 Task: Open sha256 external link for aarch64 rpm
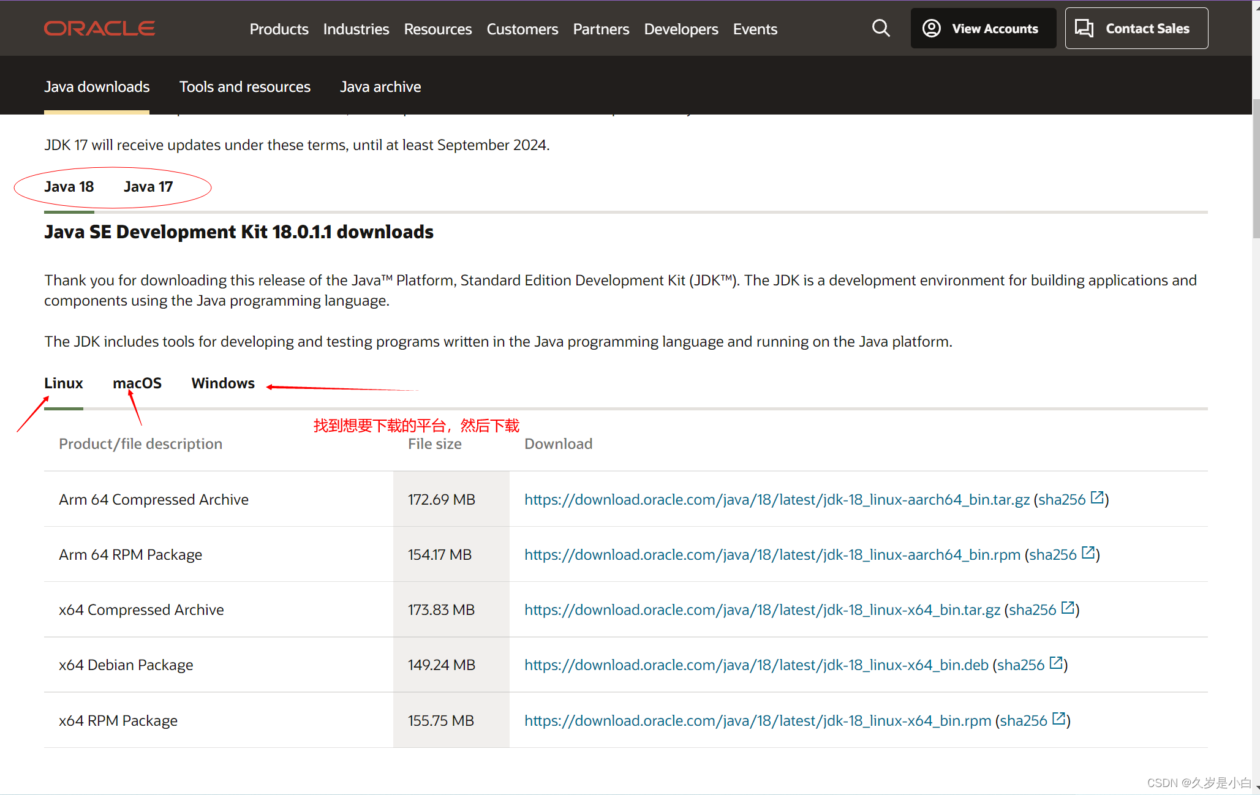(1062, 554)
